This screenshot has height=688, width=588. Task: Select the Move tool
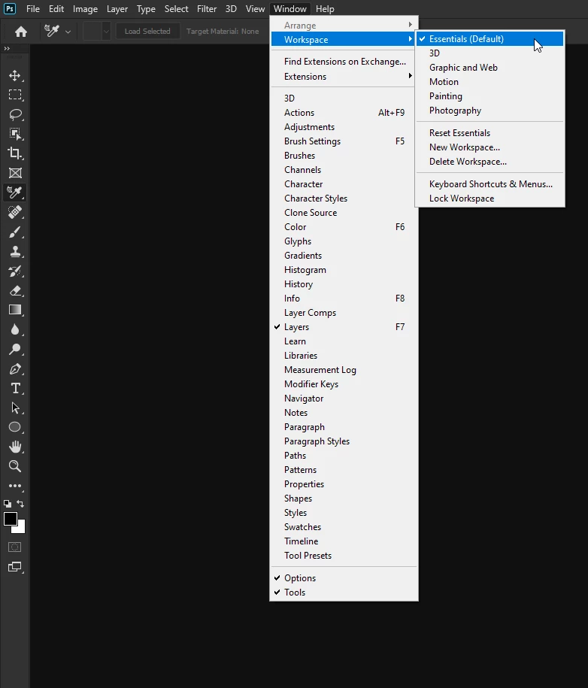coord(15,75)
